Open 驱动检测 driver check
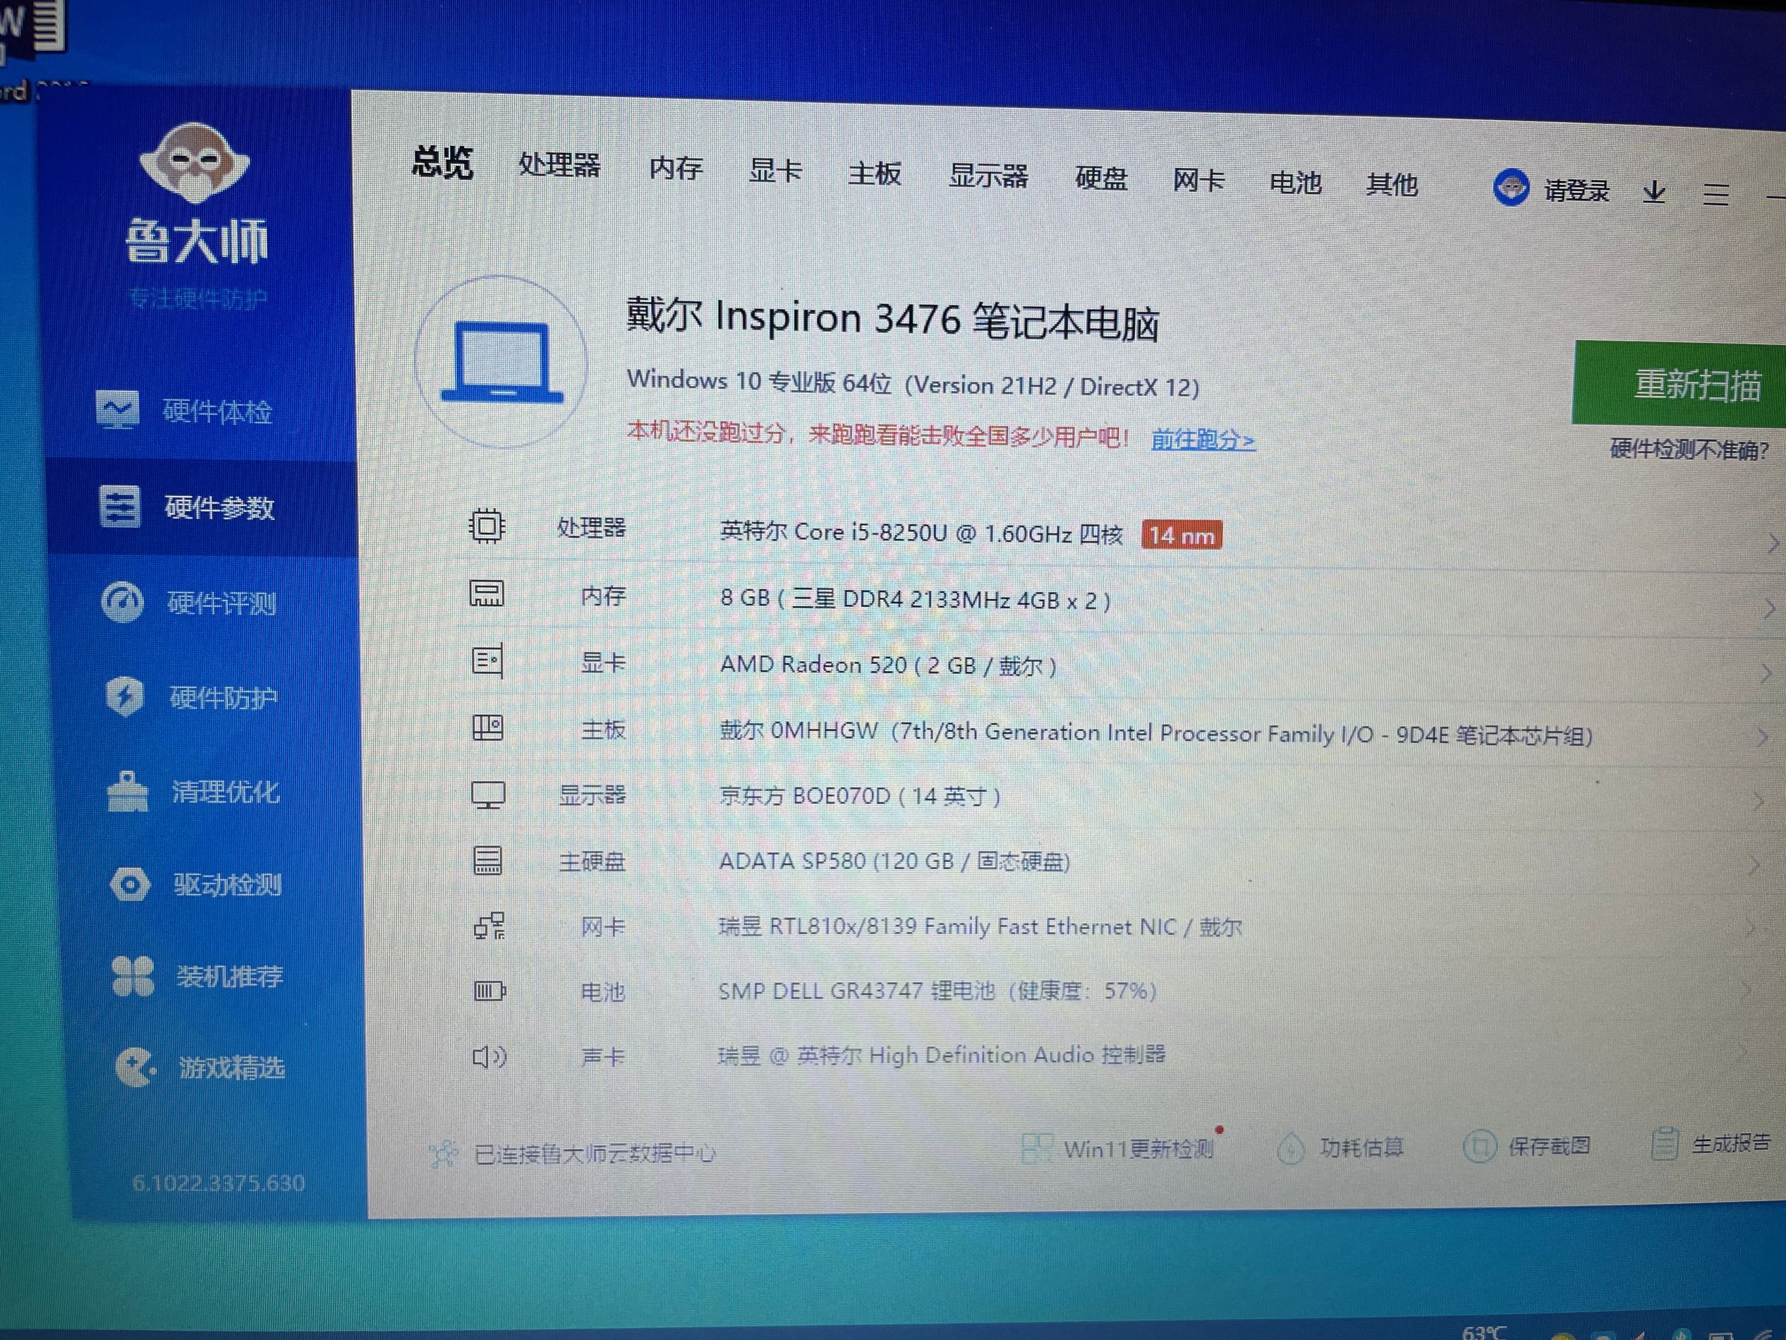 coord(196,884)
